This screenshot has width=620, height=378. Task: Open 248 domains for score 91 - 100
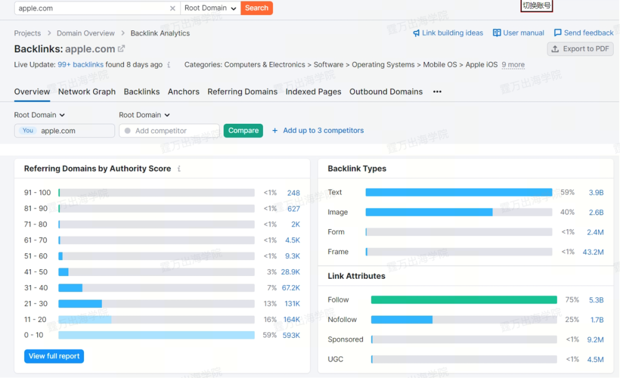293,193
